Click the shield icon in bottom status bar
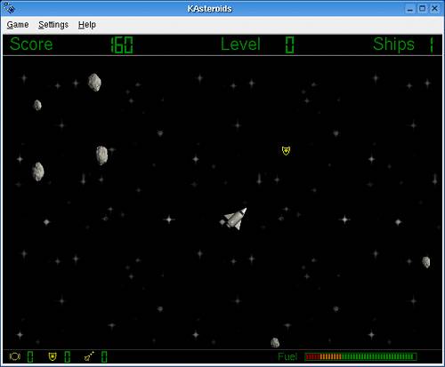 tap(53, 356)
